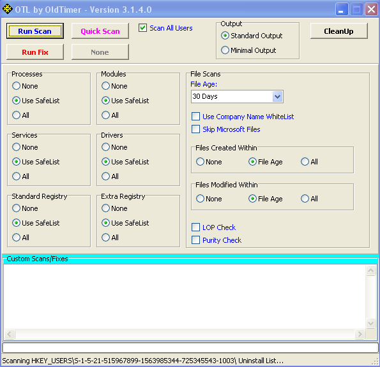Click the Run Scan button

(x=35, y=31)
